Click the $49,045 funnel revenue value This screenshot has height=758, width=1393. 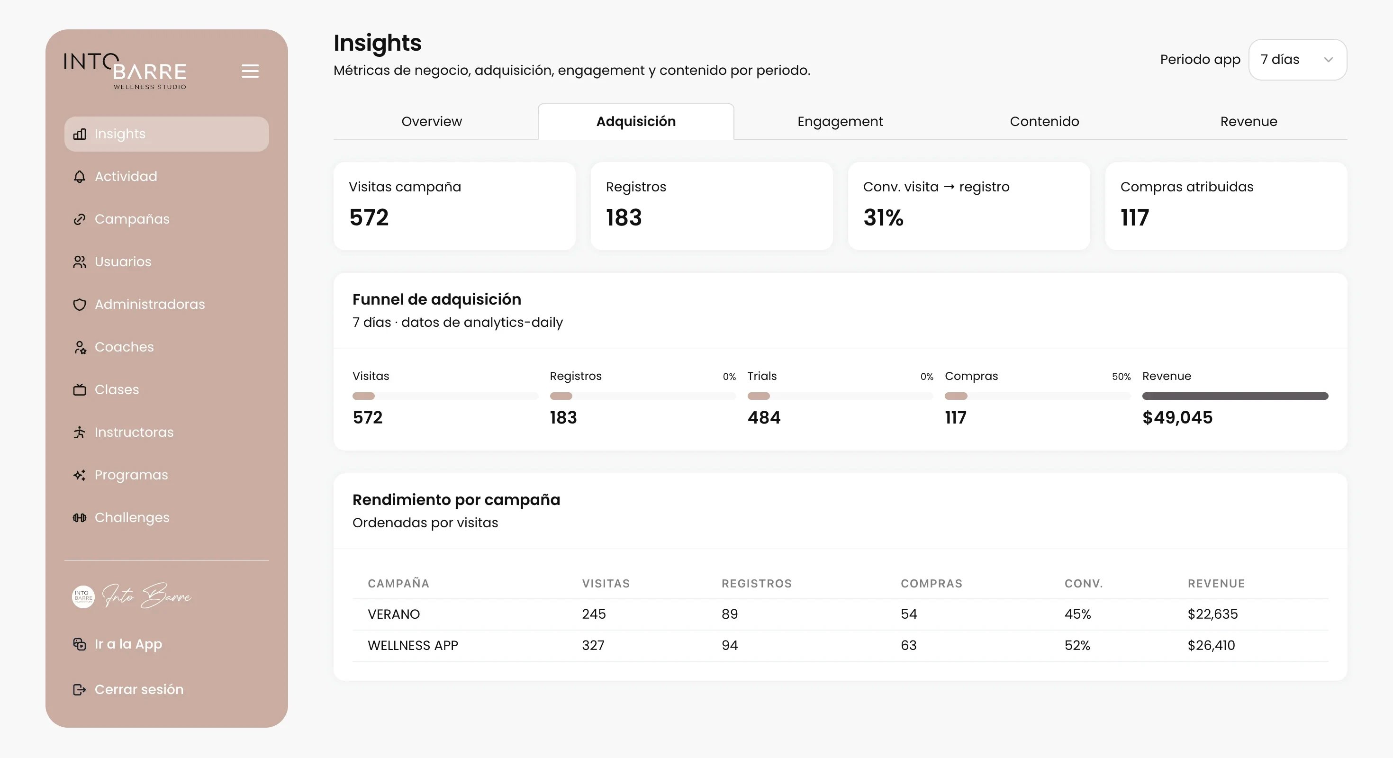tap(1177, 418)
